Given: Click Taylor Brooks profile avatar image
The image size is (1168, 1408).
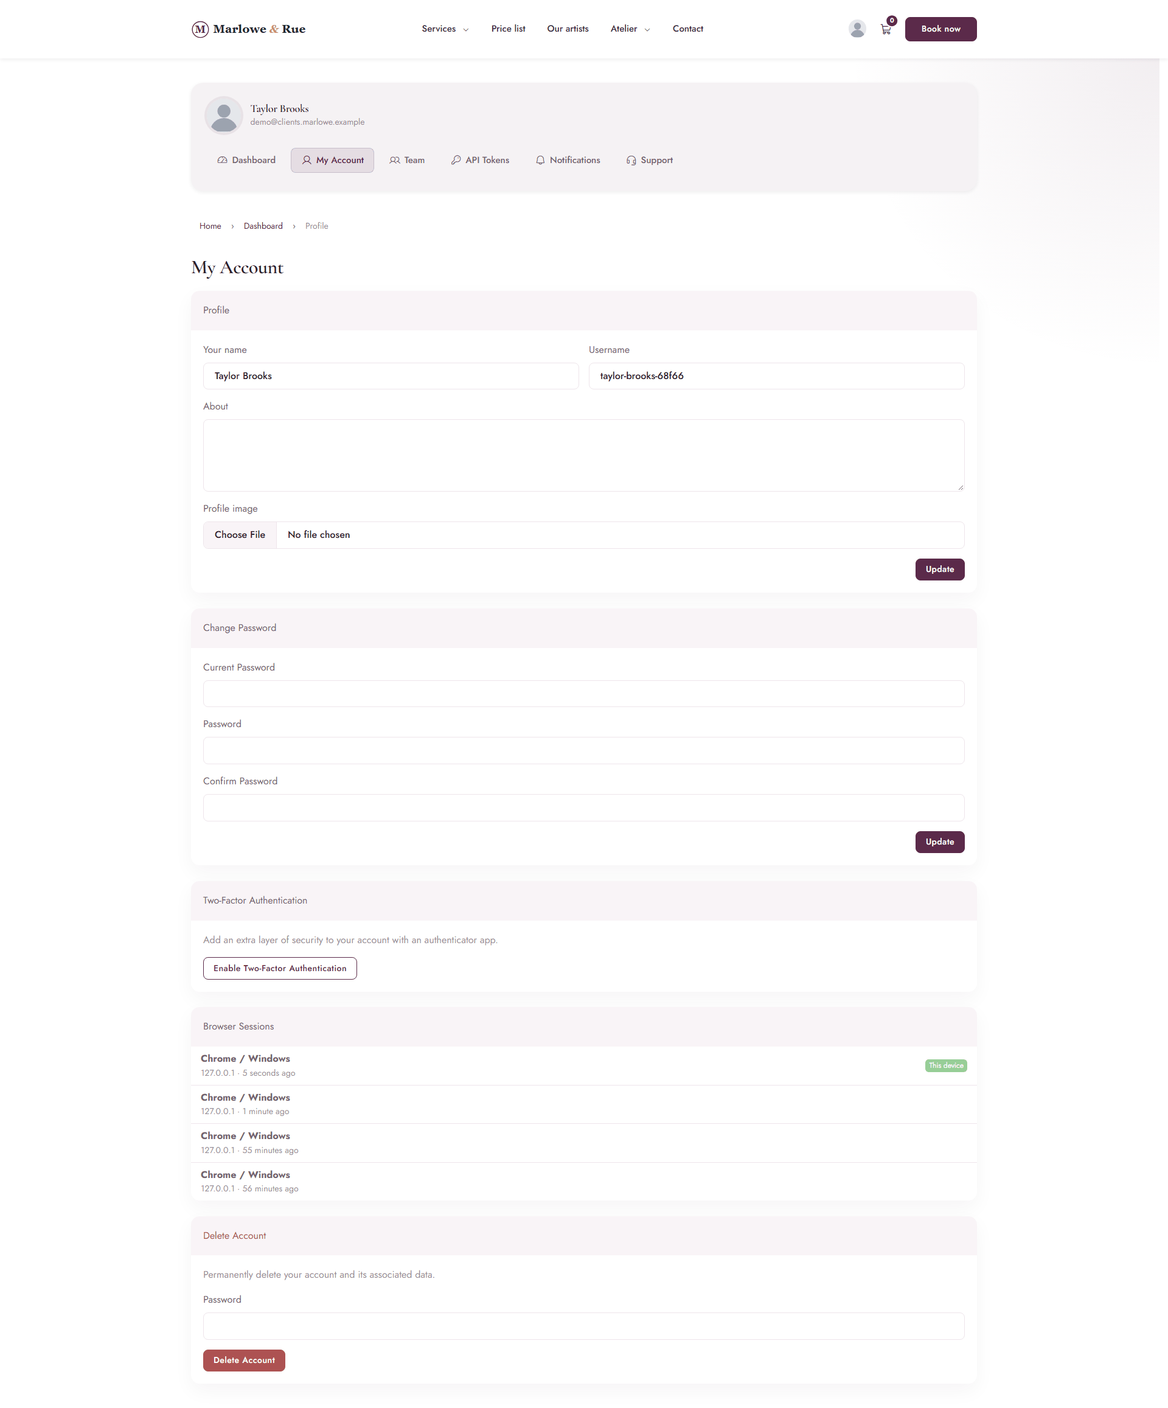Looking at the screenshot, I should [x=223, y=116].
